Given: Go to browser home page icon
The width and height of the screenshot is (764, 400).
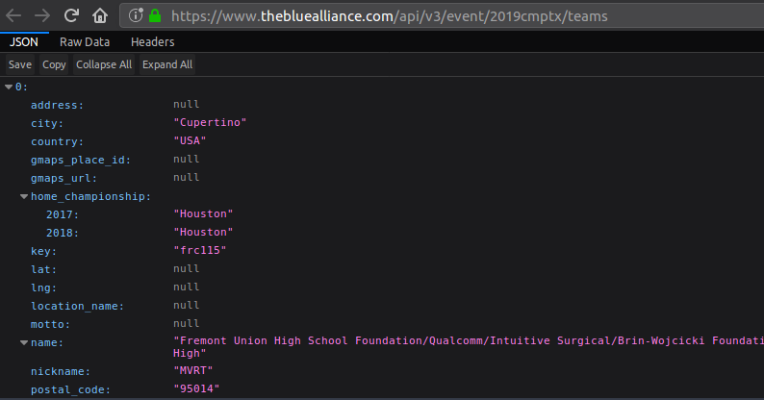Looking at the screenshot, I should coord(99,15).
